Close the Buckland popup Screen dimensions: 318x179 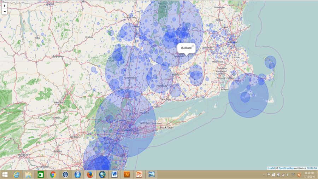[193, 46]
